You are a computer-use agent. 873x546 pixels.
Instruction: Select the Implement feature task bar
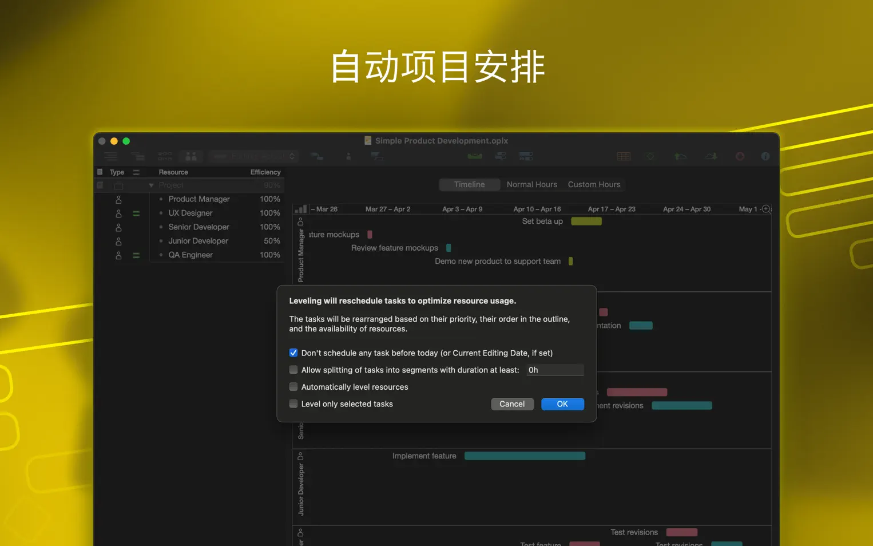pos(525,456)
